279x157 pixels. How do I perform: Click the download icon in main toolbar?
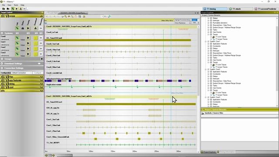click(x=20, y=9)
